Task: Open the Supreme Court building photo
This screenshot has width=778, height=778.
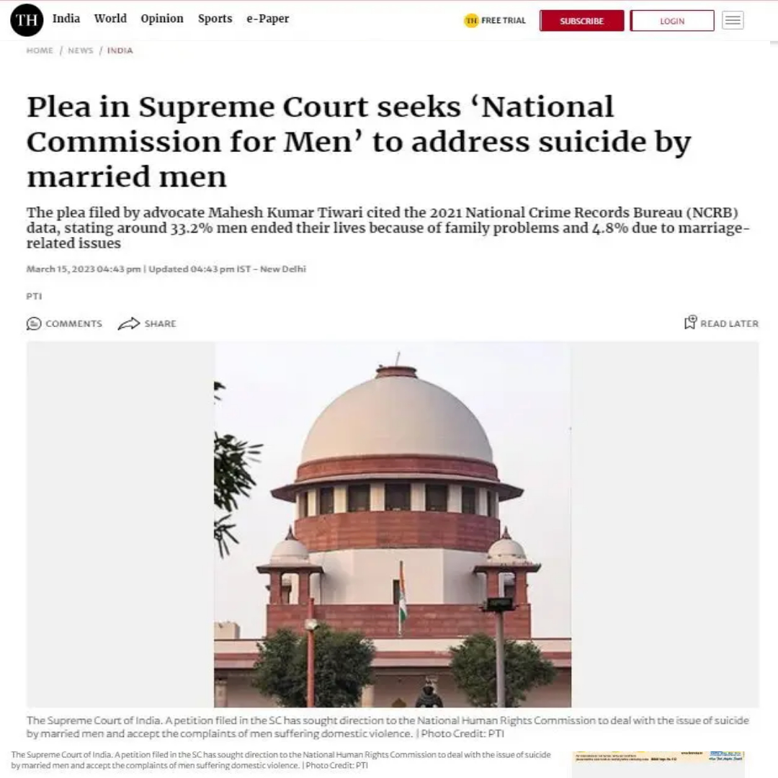Action: tap(393, 524)
